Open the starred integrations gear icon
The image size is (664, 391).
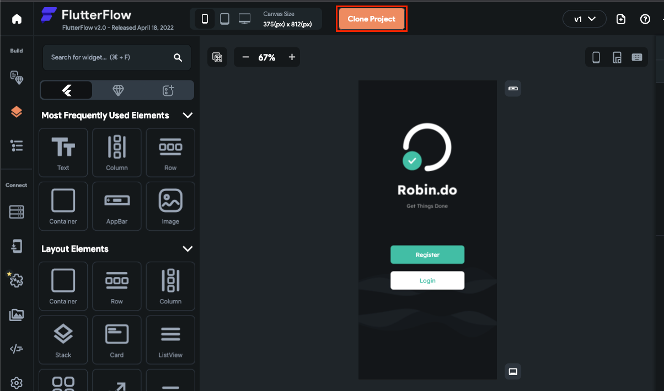pyautogui.click(x=15, y=280)
